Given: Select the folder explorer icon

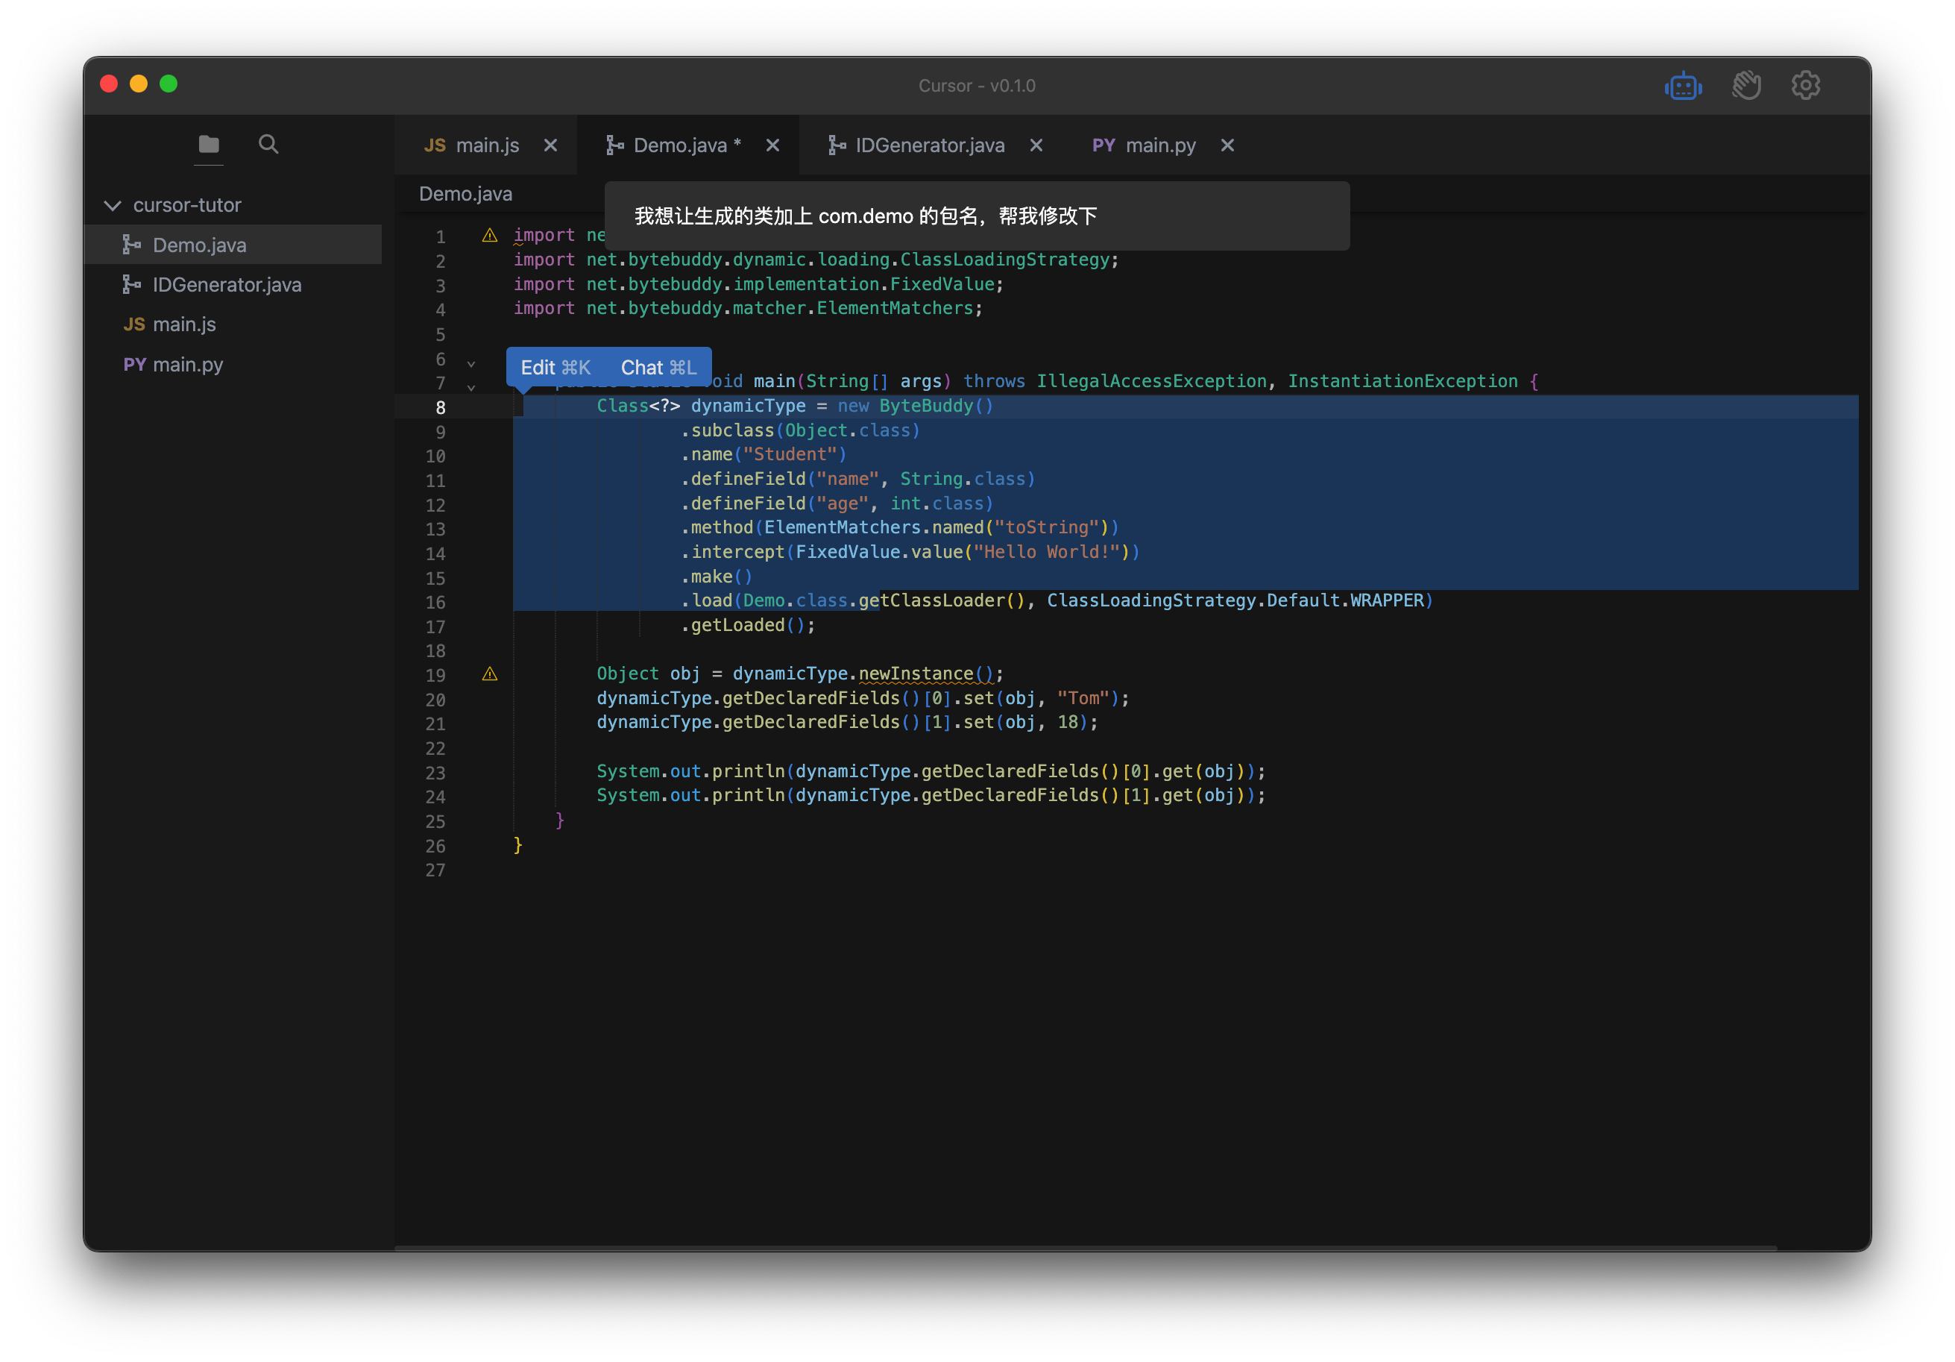Looking at the screenshot, I should [209, 144].
